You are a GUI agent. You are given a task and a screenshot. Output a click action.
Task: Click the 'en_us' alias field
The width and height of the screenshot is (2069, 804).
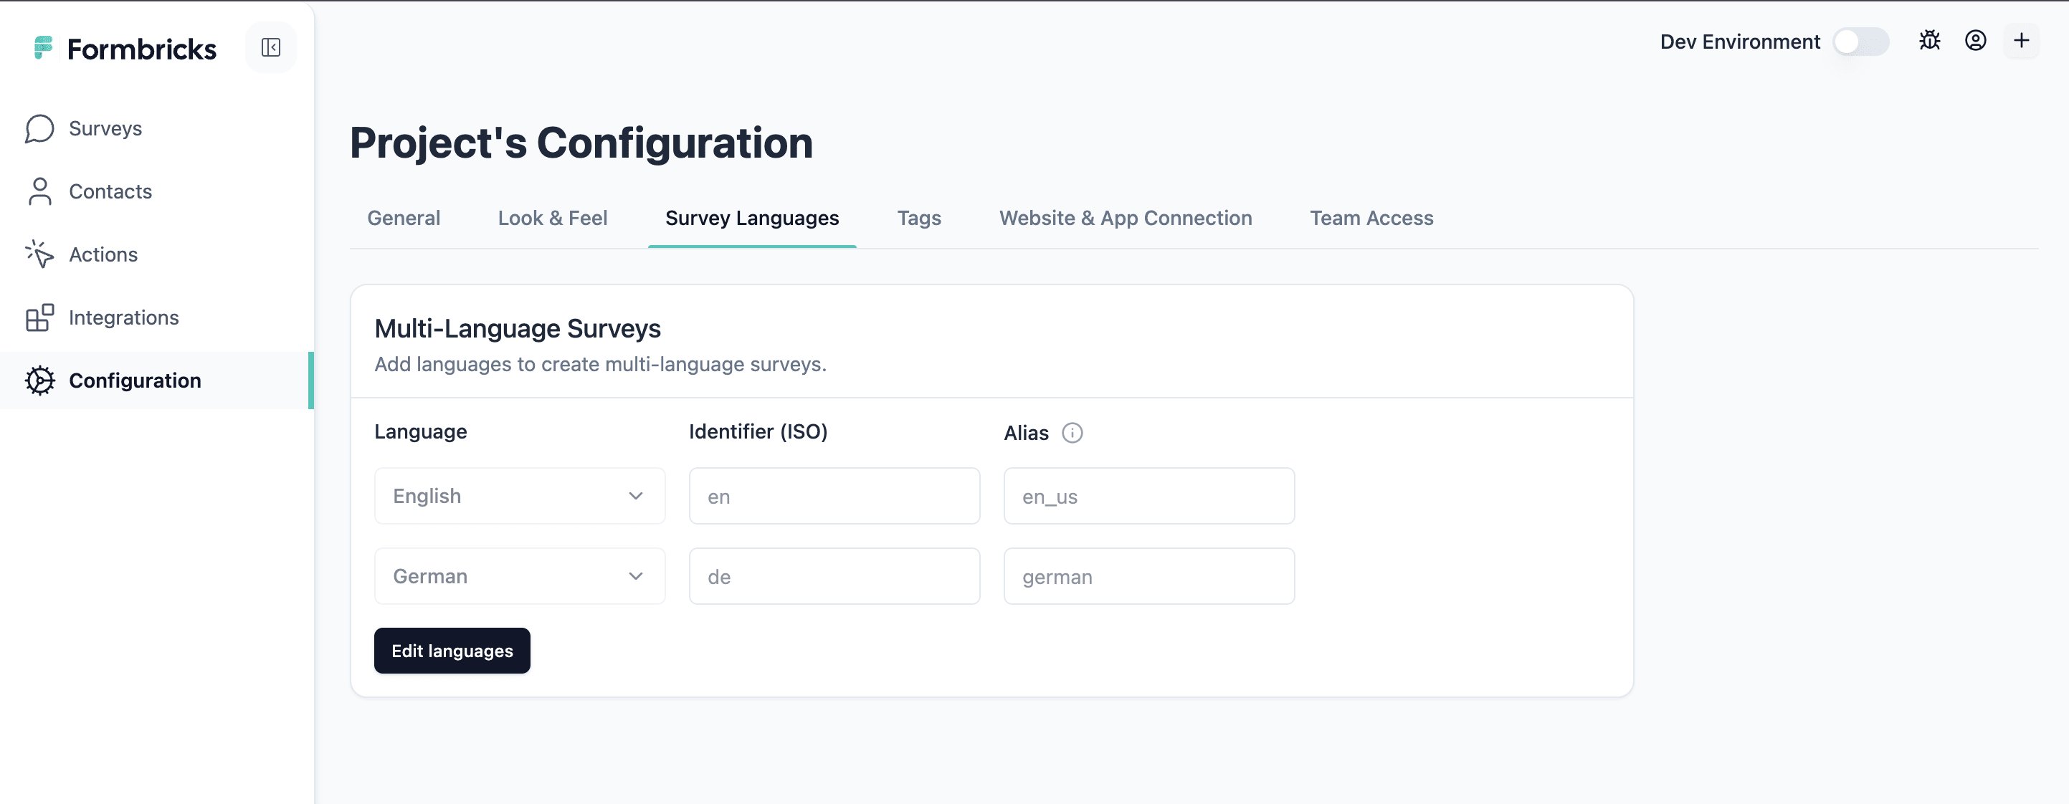pos(1149,496)
